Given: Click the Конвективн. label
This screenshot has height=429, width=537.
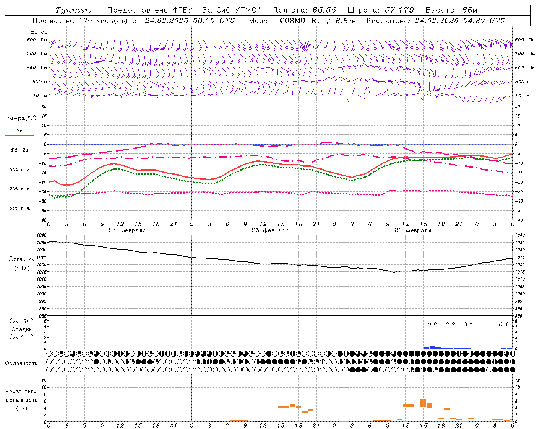Looking at the screenshot, I should tap(21, 392).
